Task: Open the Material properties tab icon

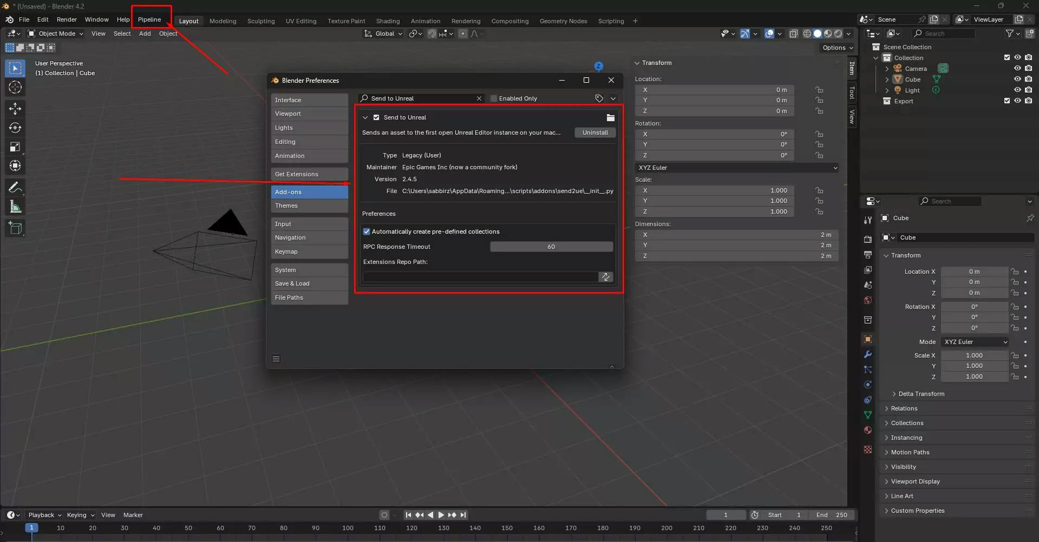Action: pos(868,430)
